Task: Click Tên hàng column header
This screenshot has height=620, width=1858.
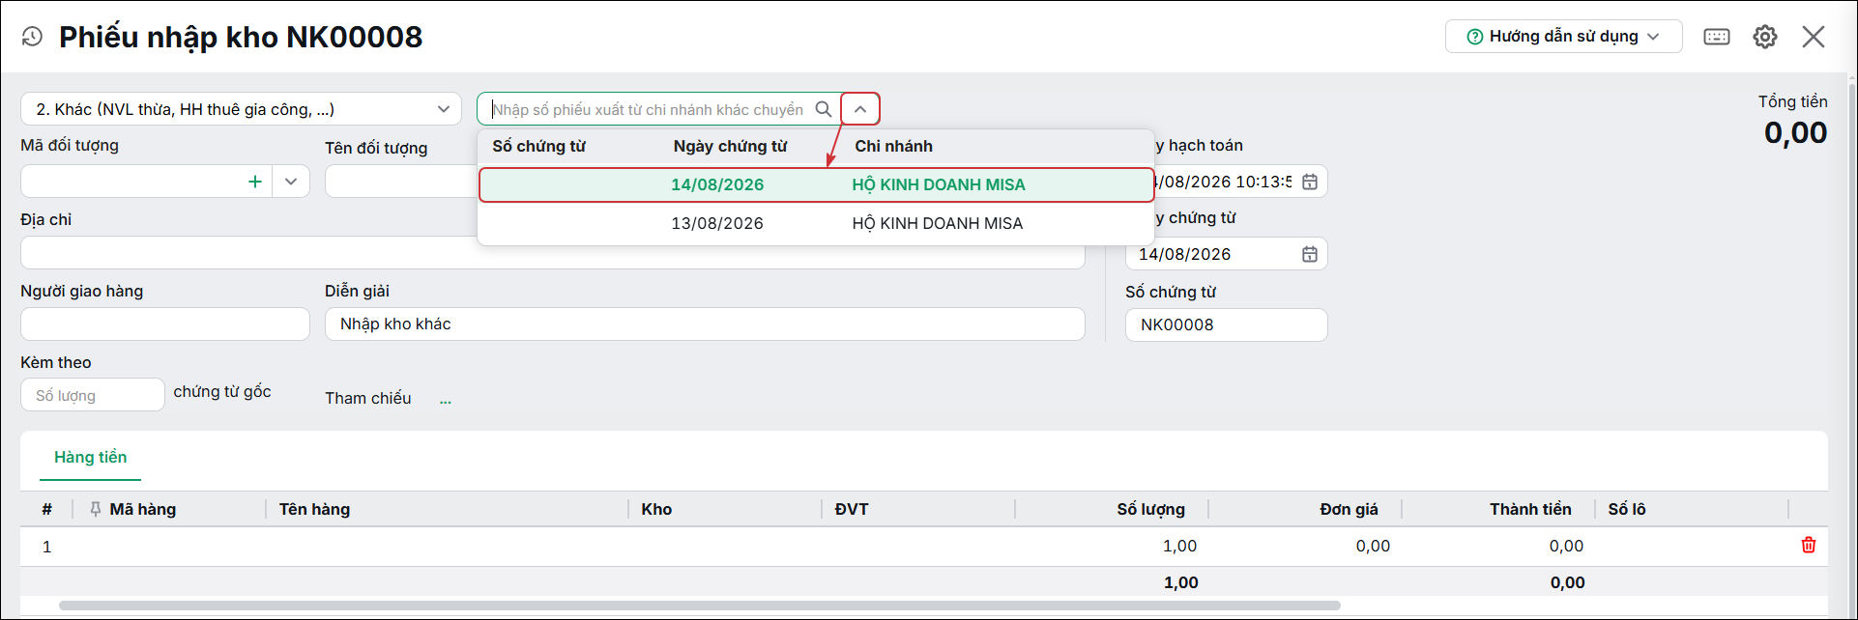Action: (x=314, y=509)
